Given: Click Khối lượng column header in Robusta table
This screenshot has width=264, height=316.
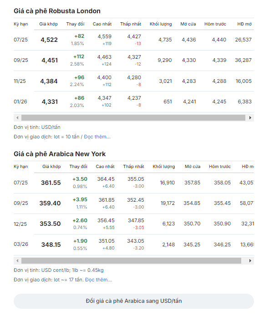Looking at the screenshot, I should (161, 24).
